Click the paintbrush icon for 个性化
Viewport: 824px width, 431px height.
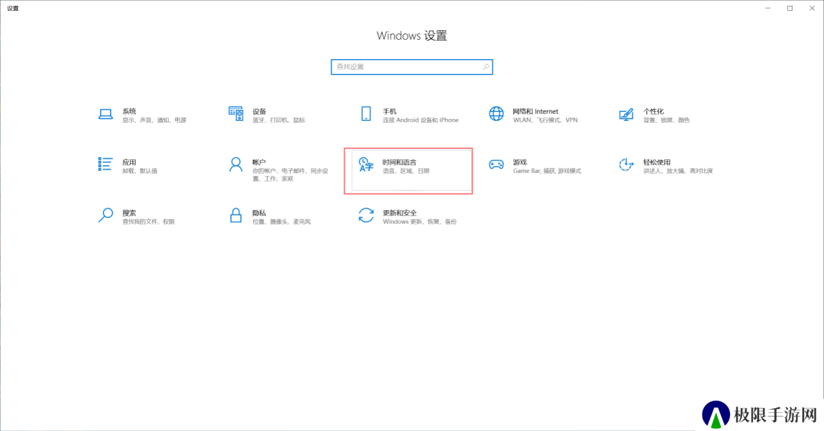(626, 115)
